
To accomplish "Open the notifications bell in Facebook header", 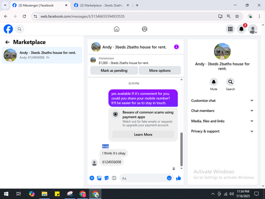I will (242, 29).
